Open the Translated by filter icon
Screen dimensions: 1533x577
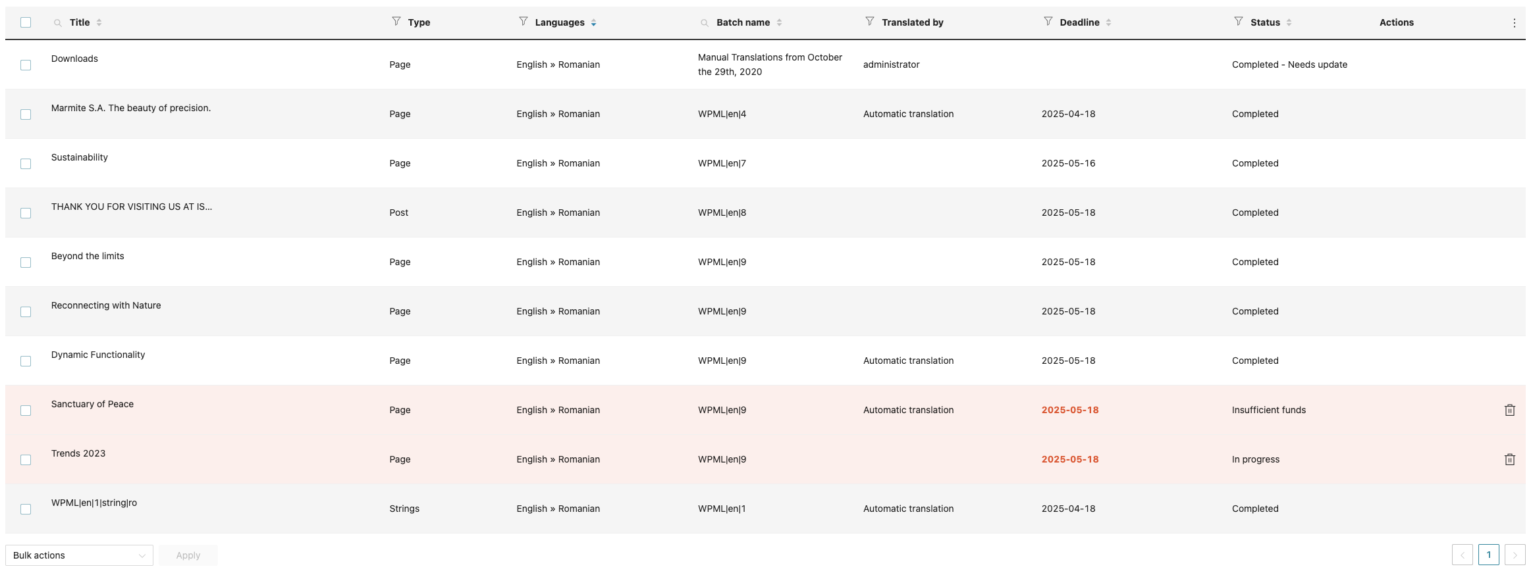point(870,22)
